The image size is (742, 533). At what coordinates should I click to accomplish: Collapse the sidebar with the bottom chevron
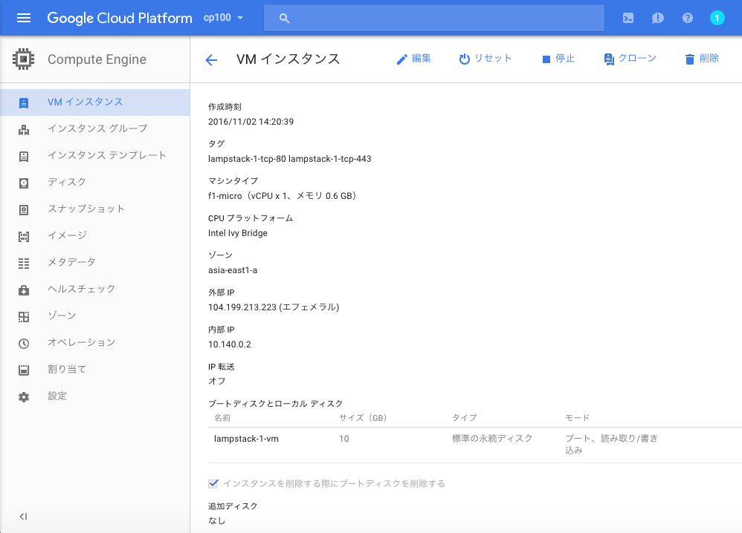[x=22, y=516]
